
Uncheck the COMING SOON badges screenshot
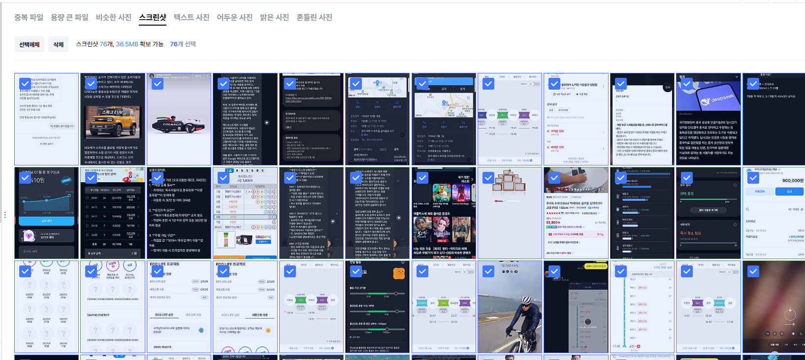(91, 271)
